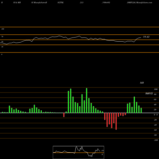Click the MR axis label -100

(x=156, y=140)
